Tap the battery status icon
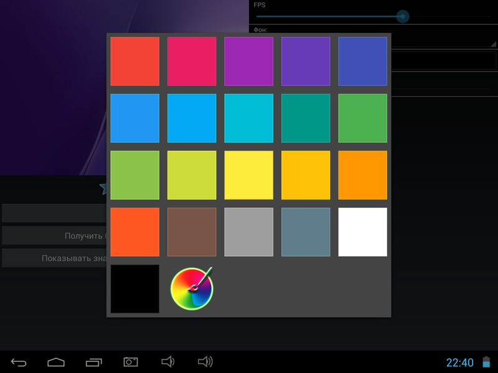The image size is (498, 373). 486,362
